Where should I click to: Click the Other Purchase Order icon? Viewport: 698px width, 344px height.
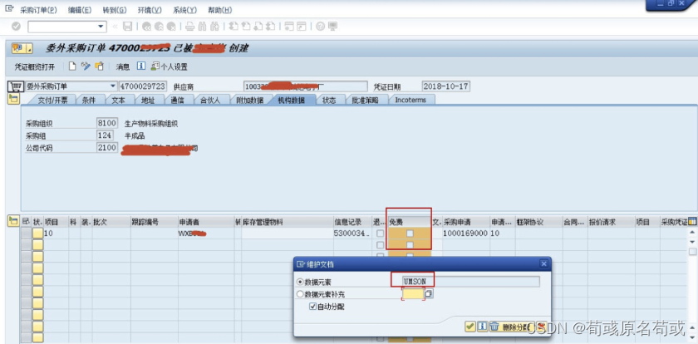coord(99,66)
